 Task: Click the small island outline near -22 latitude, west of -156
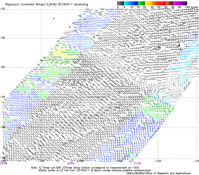pyautogui.click(x=94, y=37)
